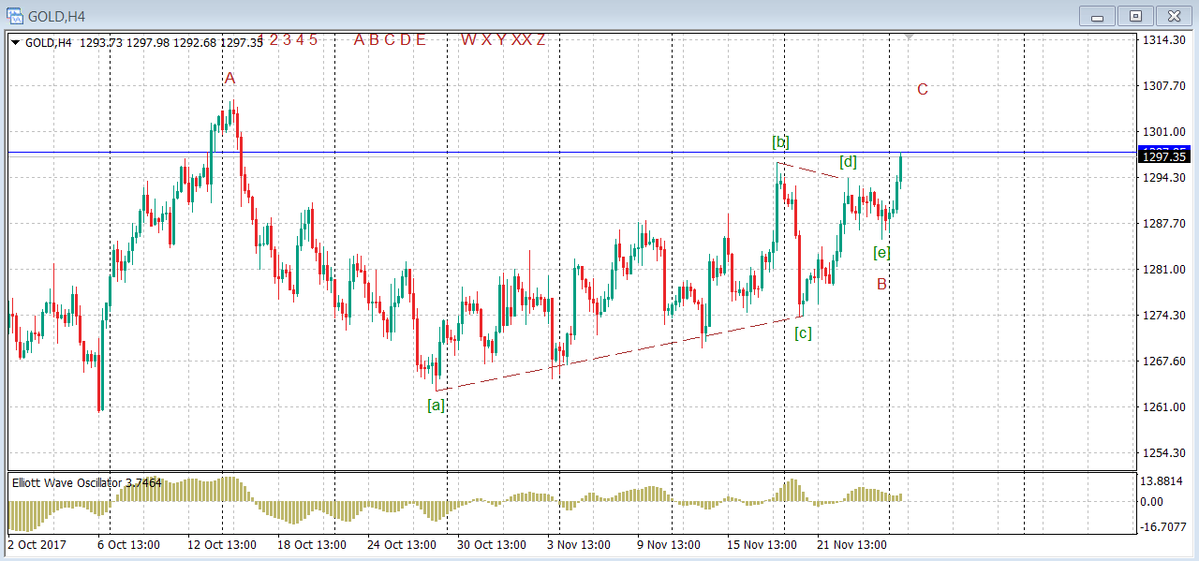Click the 1261.00 price scale label
1199x561 pixels.
point(1164,407)
